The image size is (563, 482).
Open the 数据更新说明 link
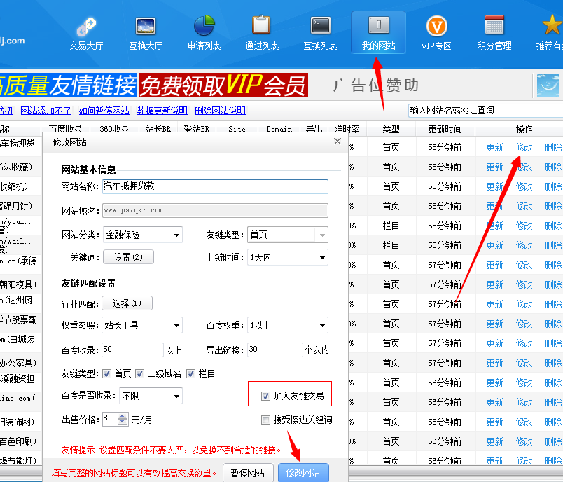162,111
